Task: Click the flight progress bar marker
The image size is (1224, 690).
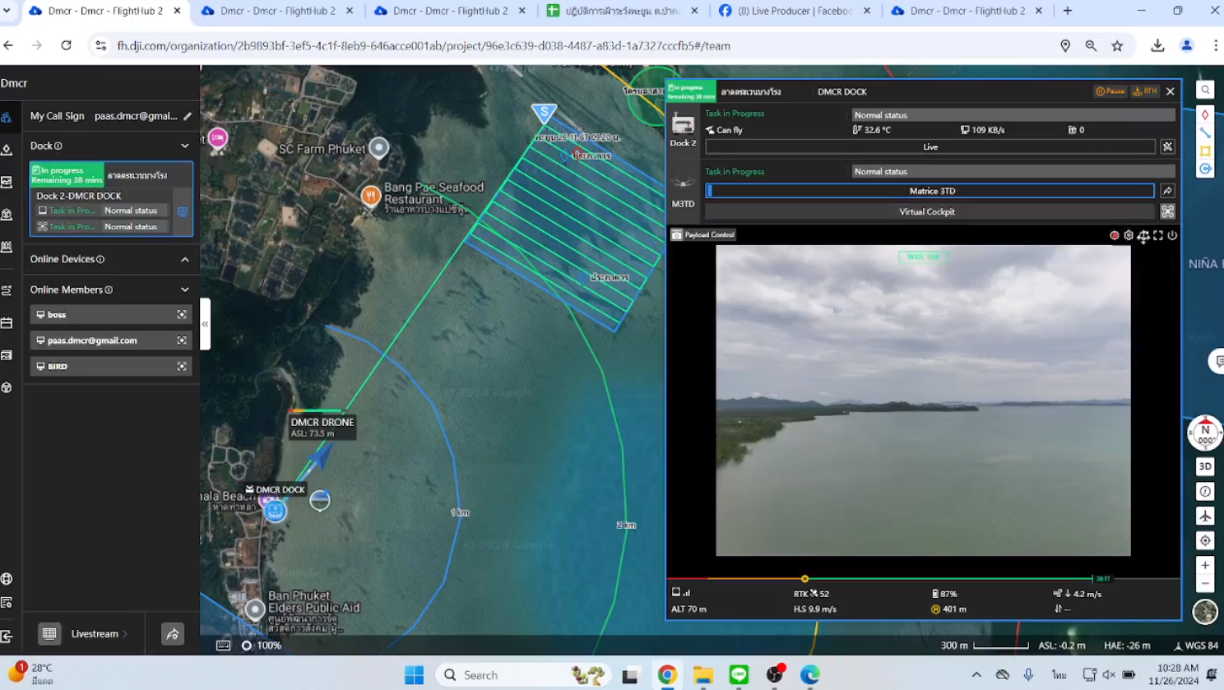Action: [x=804, y=579]
